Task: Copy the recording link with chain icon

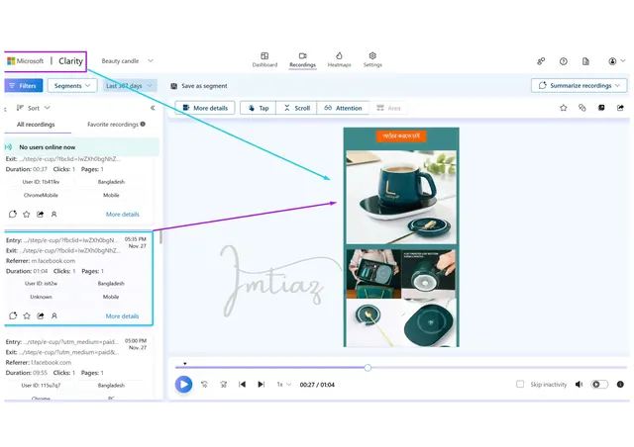Action: point(582,108)
